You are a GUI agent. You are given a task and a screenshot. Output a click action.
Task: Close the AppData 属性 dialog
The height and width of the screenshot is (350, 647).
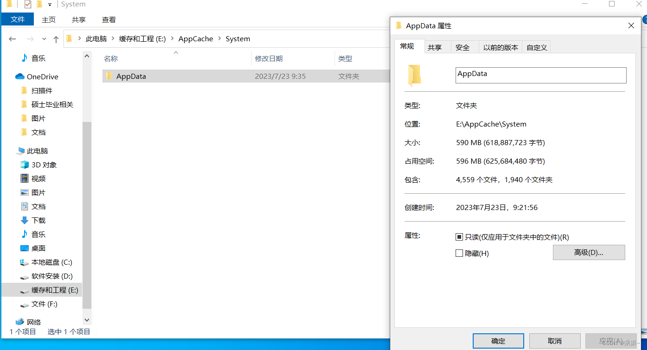(631, 26)
